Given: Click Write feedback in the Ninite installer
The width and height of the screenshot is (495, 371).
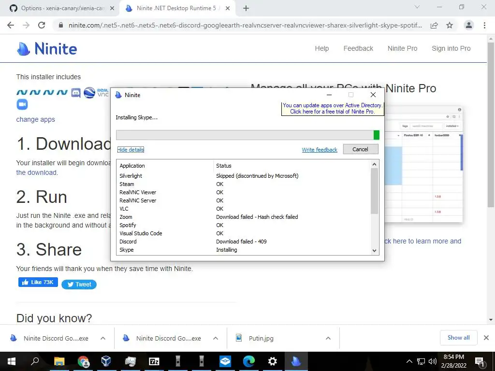Looking at the screenshot, I should coord(320,150).
